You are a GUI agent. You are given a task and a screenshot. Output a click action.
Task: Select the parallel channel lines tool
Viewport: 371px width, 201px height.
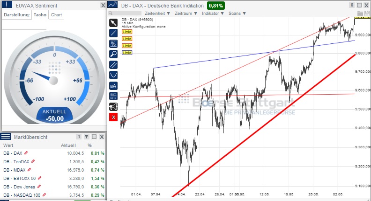coord(113,65)
